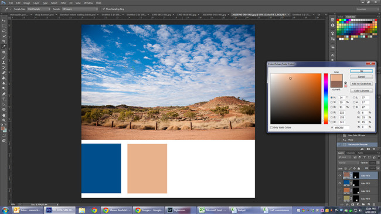The width and height of the screenshot is (381, 214).
Task: Select the G green radio button
Action: [x=332, y=117]
